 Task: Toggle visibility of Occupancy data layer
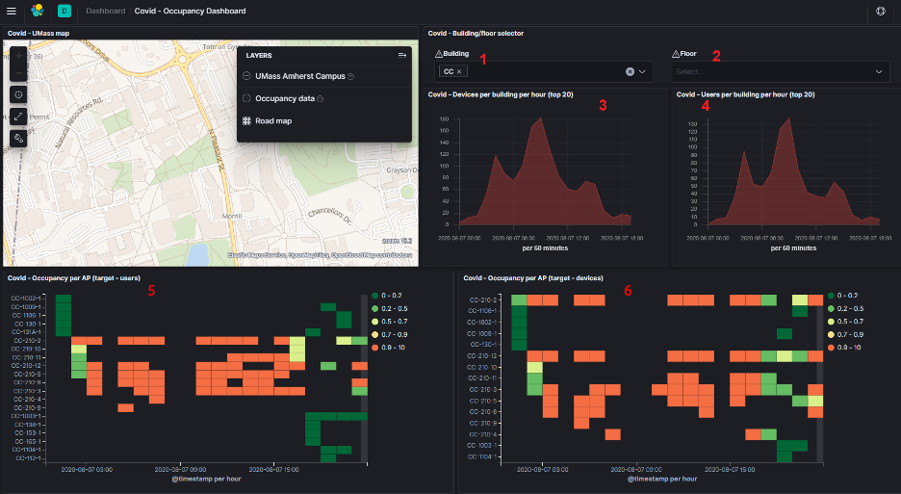247,98
